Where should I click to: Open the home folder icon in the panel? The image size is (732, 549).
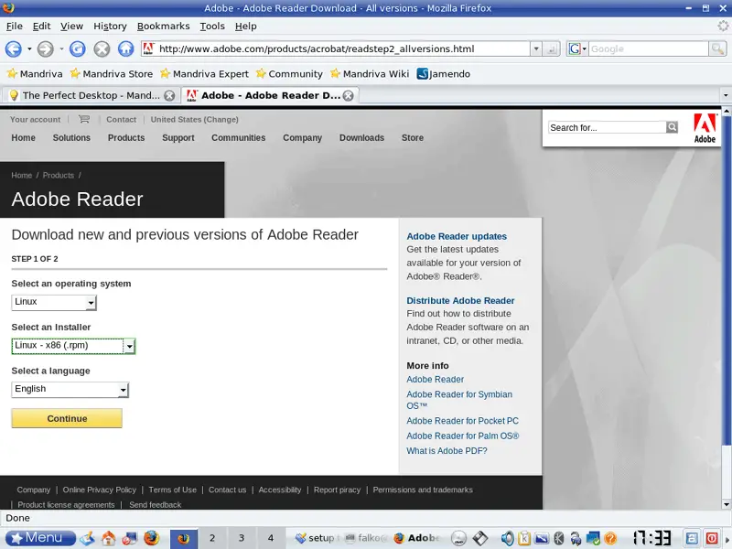[108, 538]
